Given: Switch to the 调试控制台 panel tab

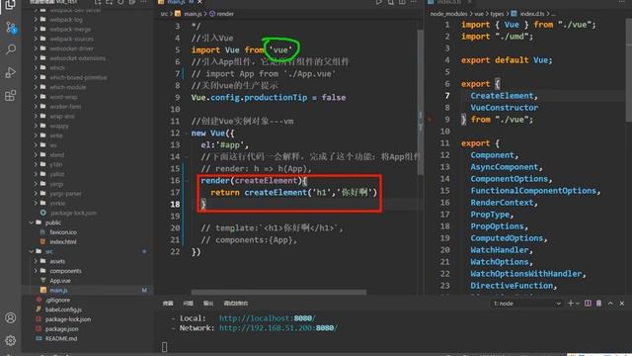Looking at the screenshot, I should click(x=236, y=304).
